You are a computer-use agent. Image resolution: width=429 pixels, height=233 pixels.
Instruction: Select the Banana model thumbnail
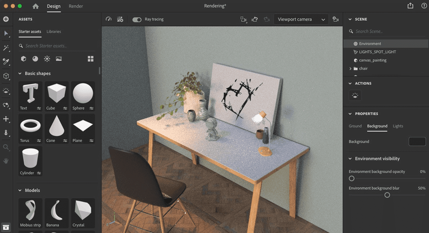[x=57, y=213]
